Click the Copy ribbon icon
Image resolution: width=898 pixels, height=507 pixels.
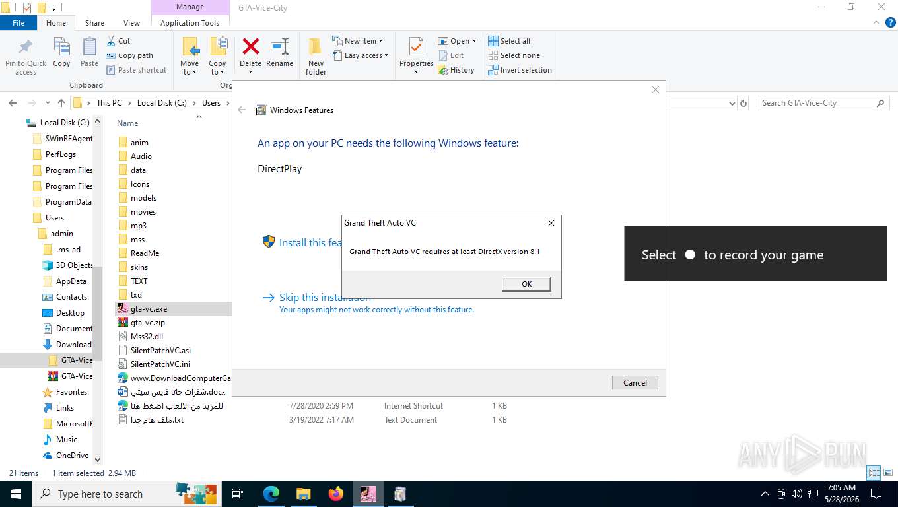tap(61, 52)
